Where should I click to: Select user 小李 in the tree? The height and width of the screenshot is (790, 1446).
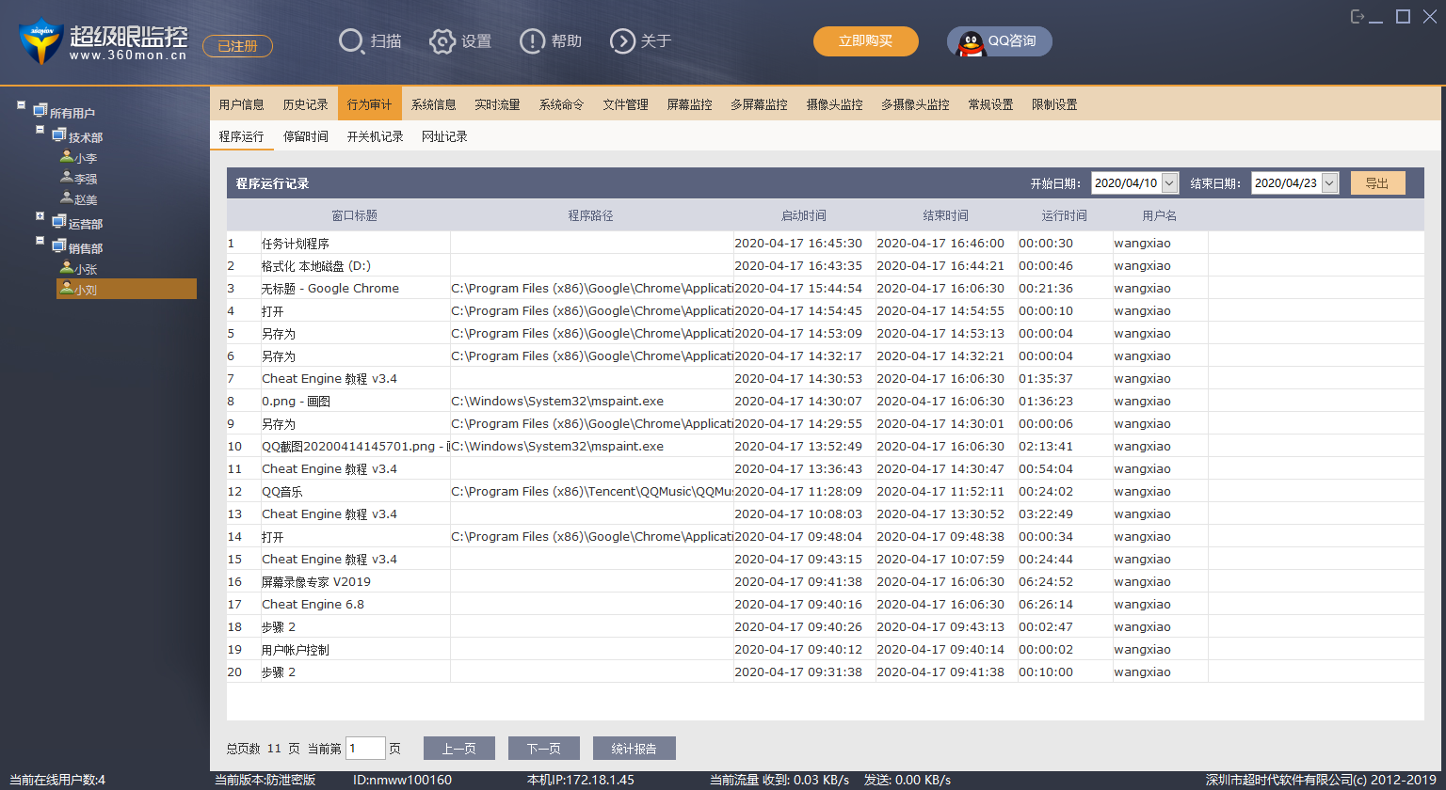[85, 158]
